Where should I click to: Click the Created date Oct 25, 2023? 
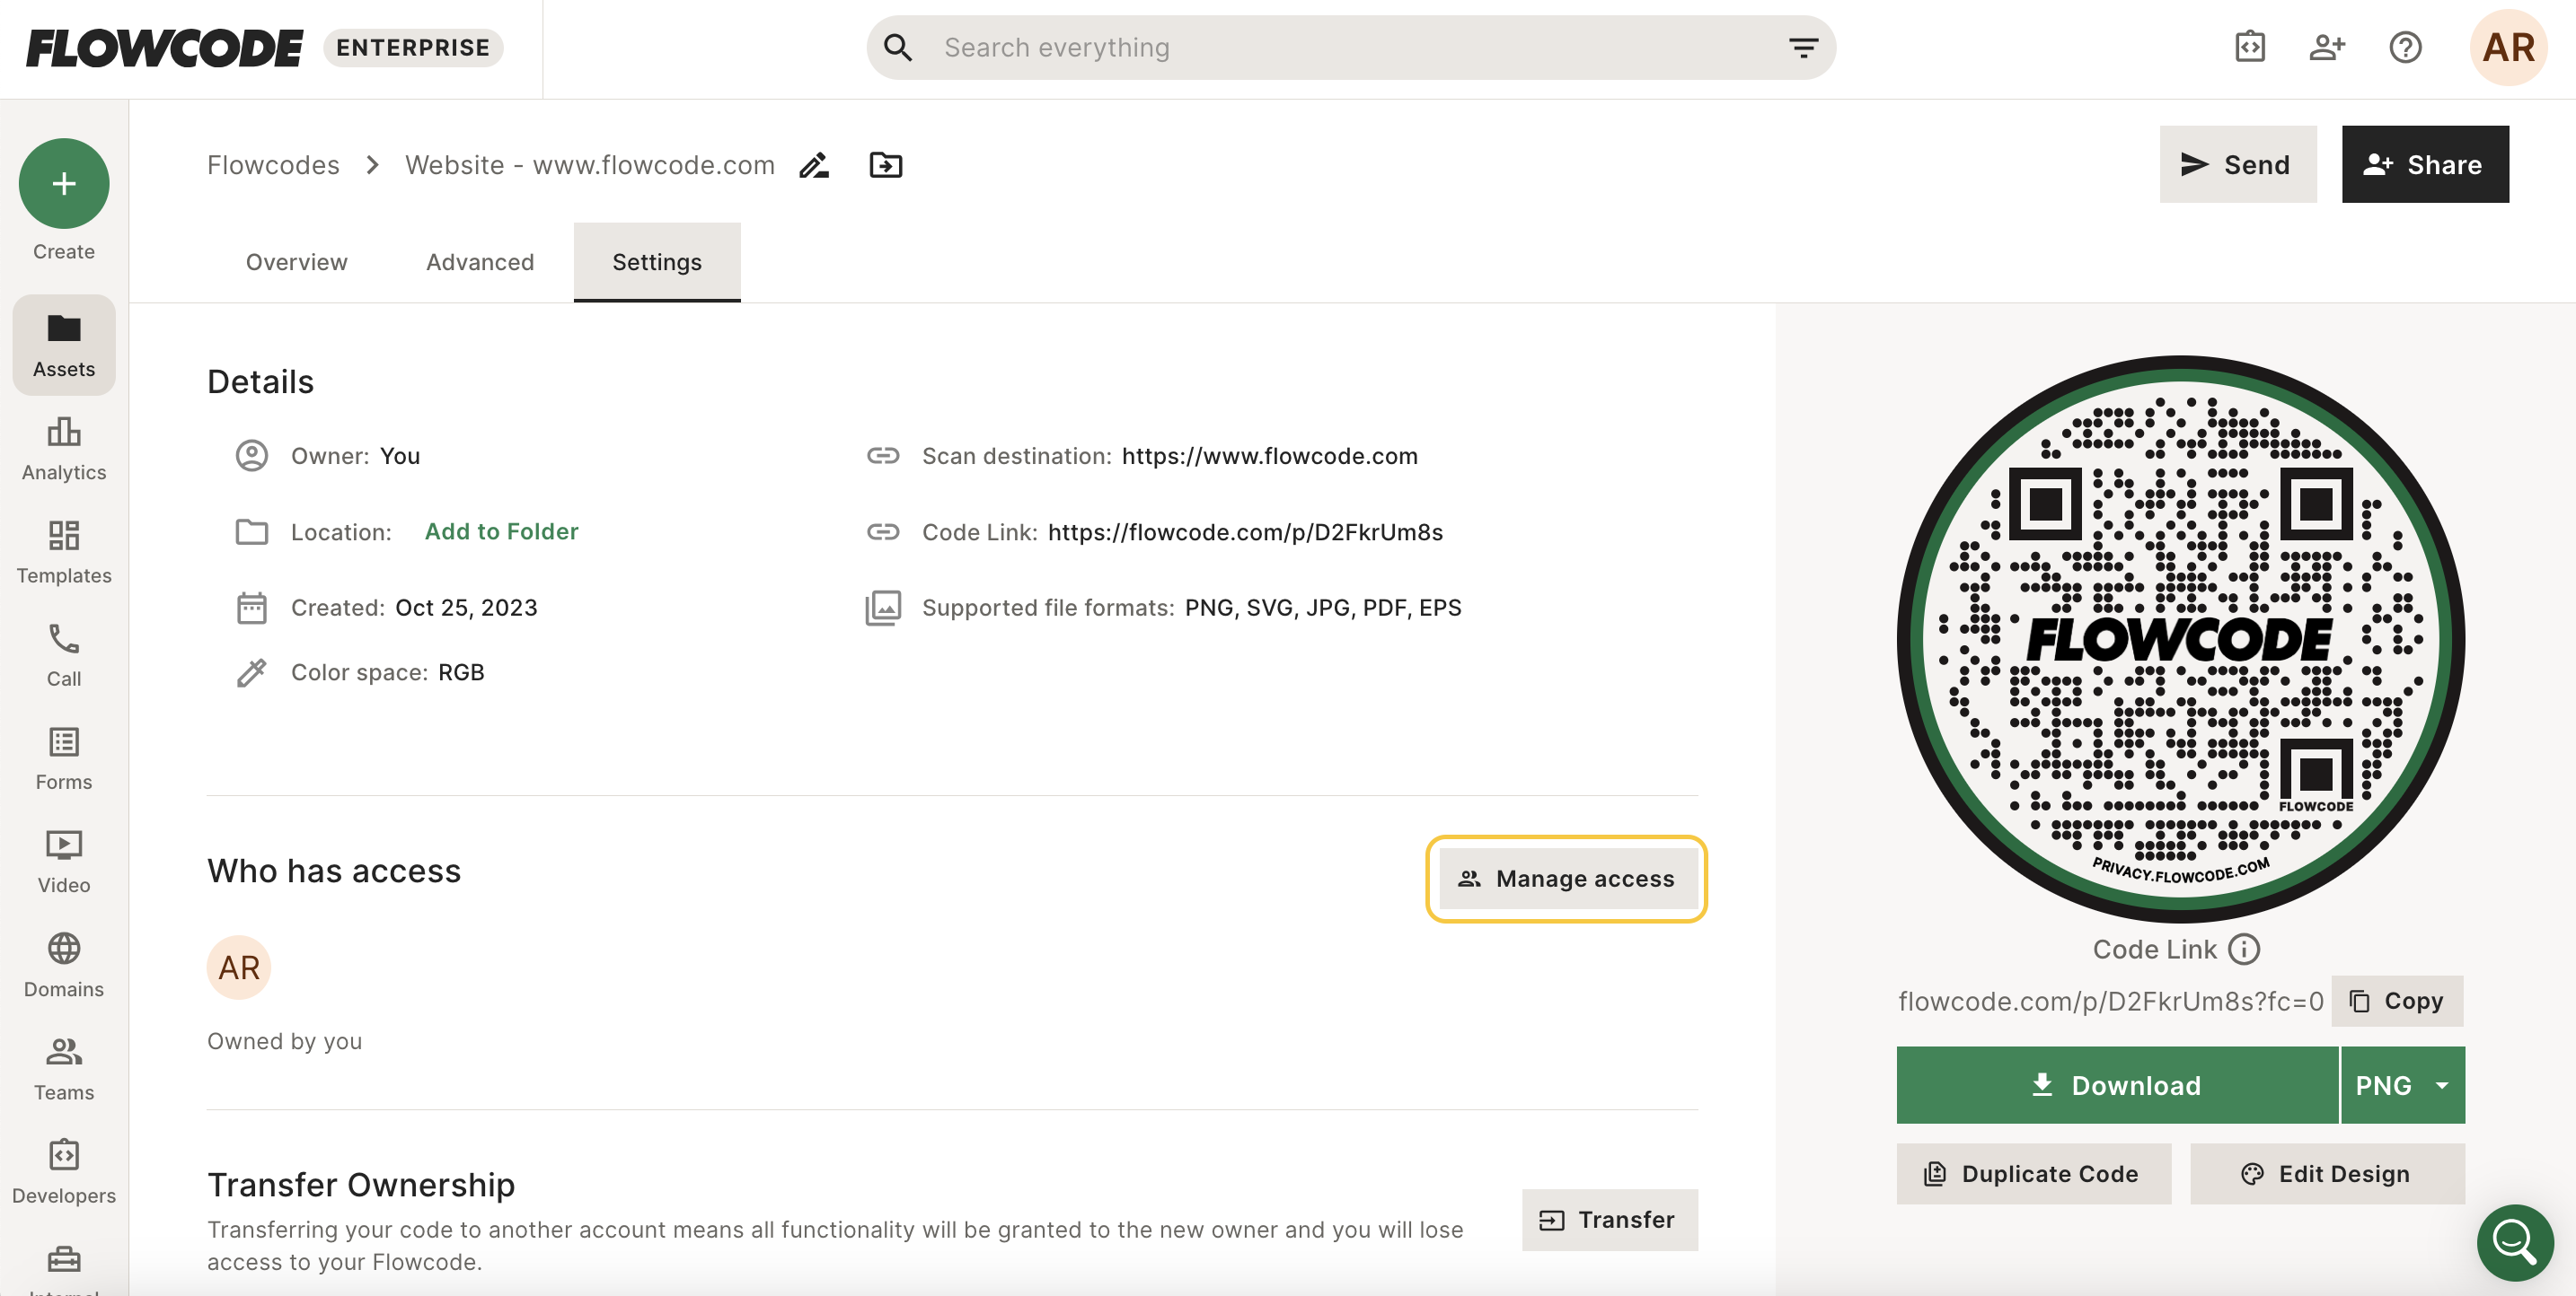coord(466,608)
